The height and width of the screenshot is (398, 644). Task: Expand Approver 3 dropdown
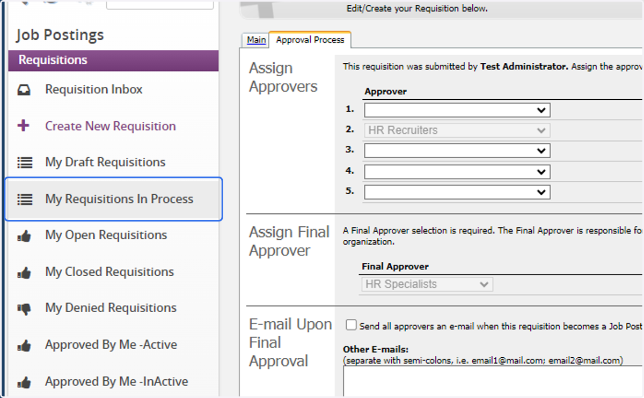[x=457, y=151]
